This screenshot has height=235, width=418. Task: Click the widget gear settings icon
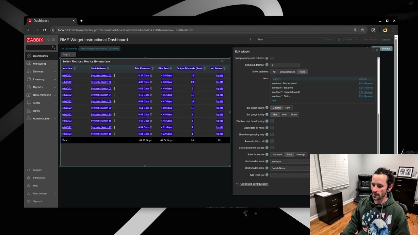[x=222, y=61]
